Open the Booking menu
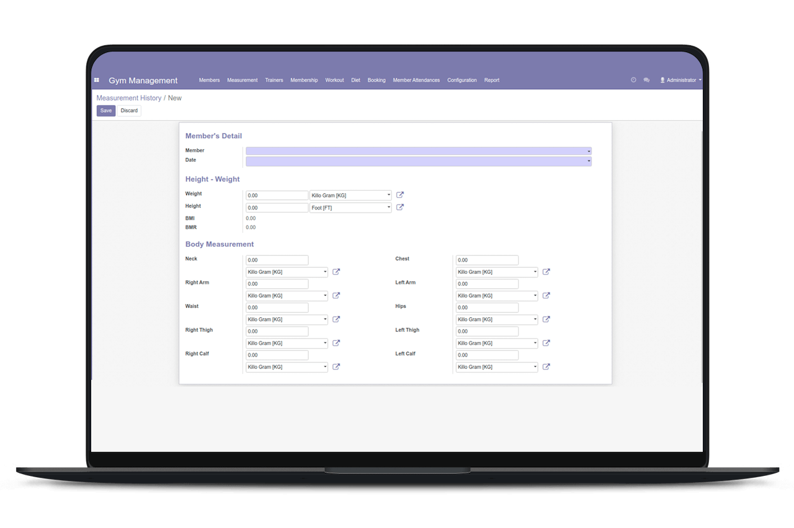Image resolution: width=794 pixels, height=528 pixels. click(x=377, y=80)
